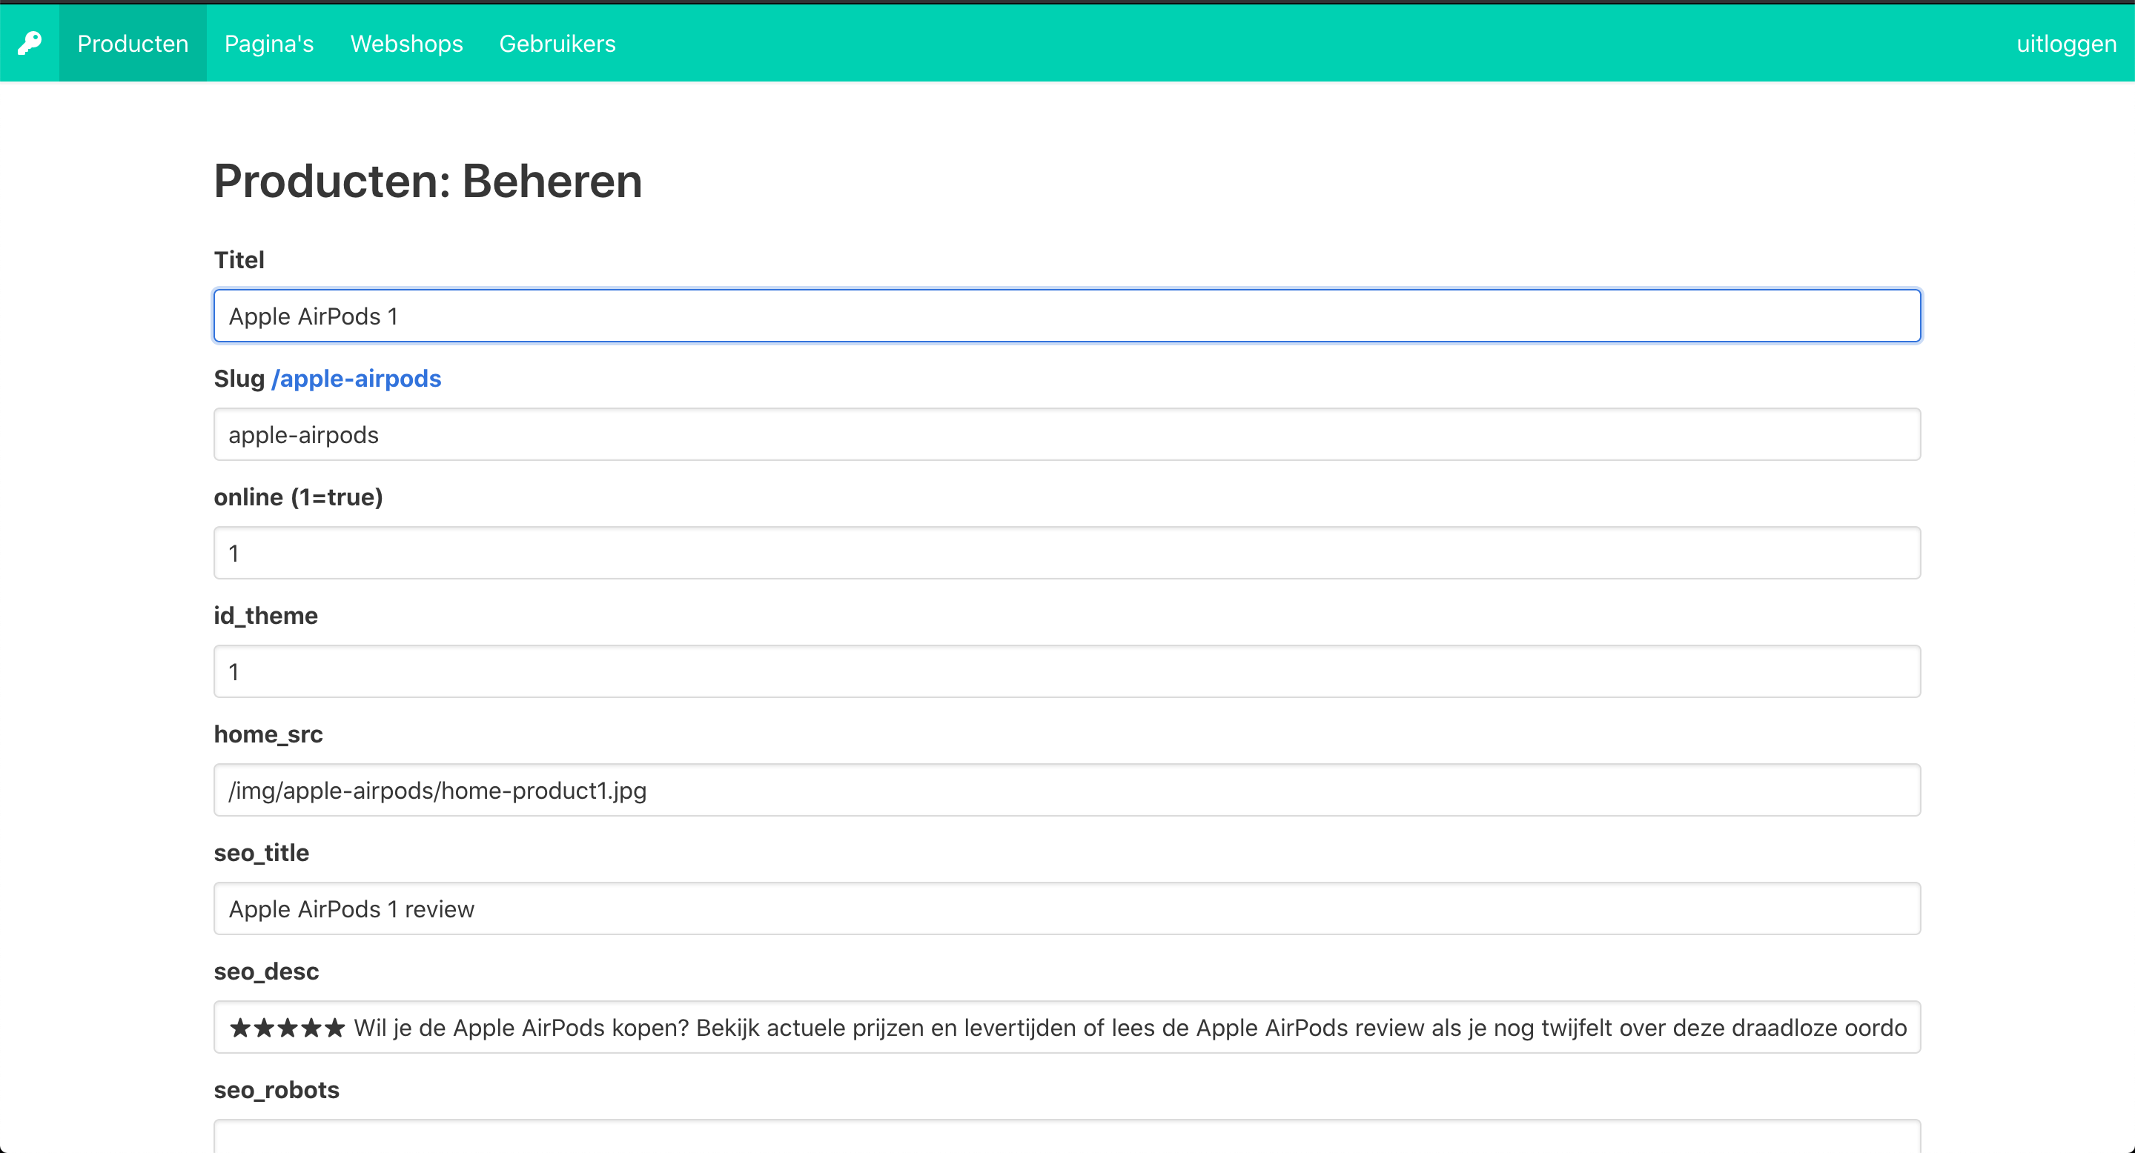Image resolution: width=2135 pixels, height=1153 pixels.
Task: Click the home_src image path field
Action: pyautogui.click(x=1067, y=789)
